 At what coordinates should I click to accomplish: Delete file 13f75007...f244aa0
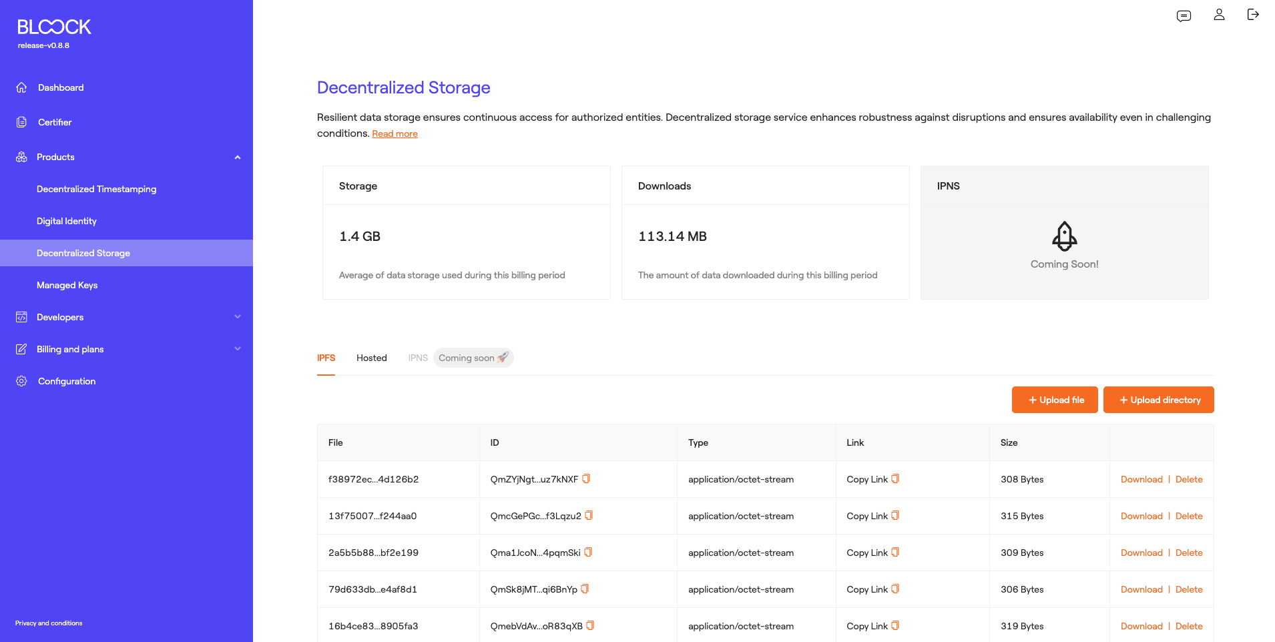point(1189,516)
